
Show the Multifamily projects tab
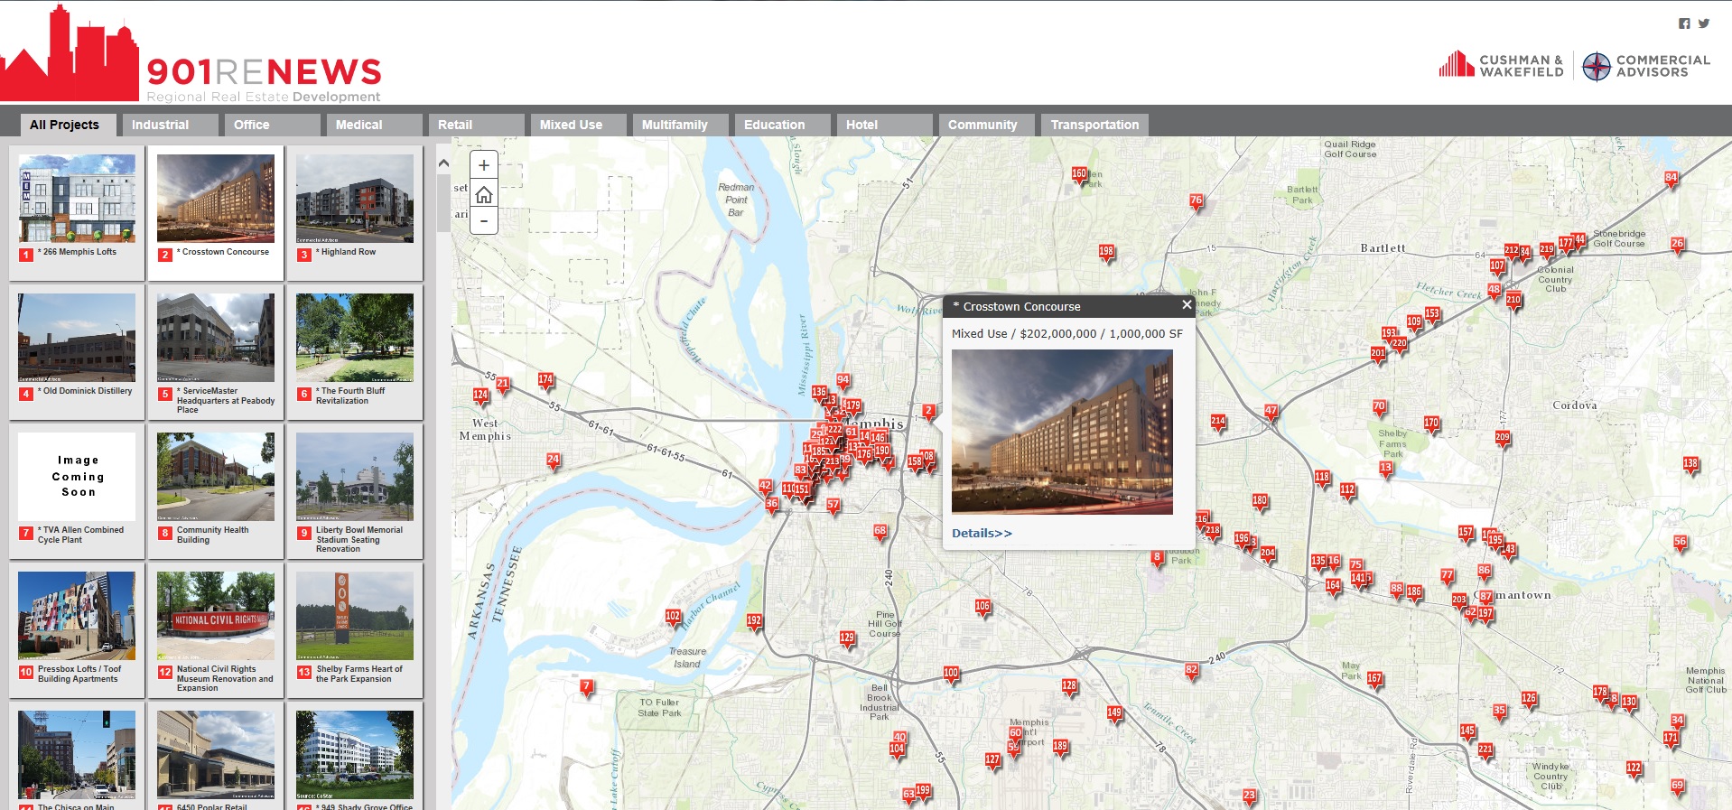click(675, 125)
